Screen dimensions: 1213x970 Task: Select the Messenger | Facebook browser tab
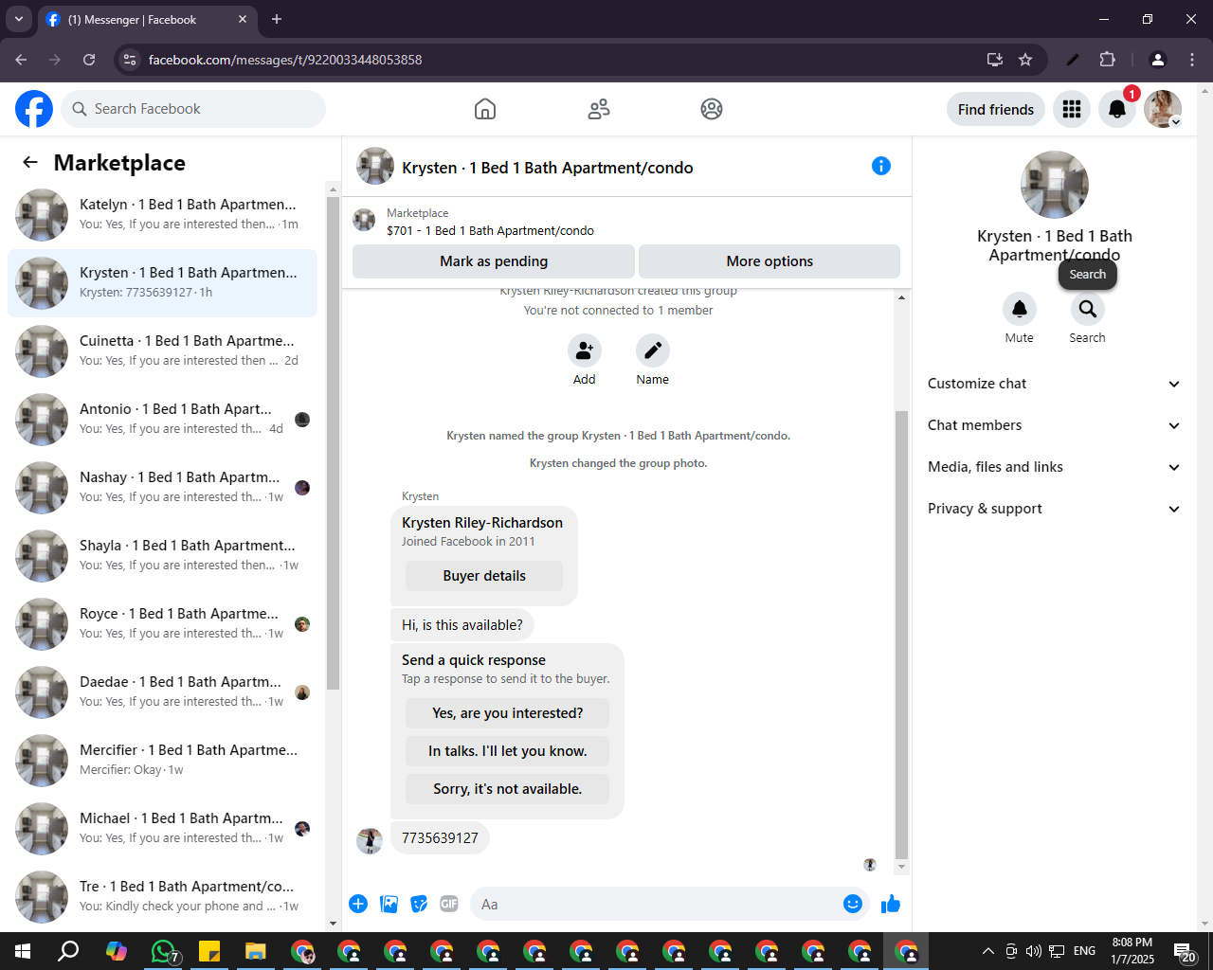pyautogui.click(x=147, y=19)
